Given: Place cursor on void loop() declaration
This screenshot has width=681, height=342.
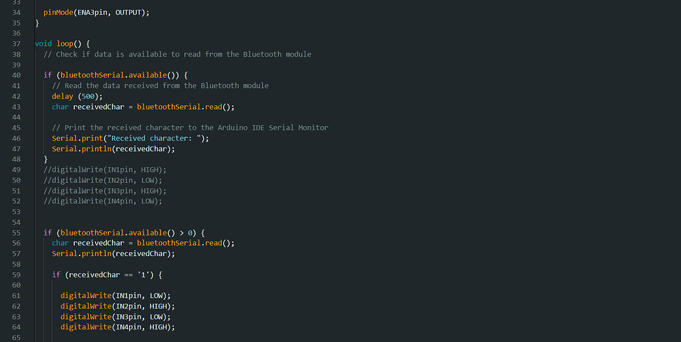Looking at the screenshot, I should point(62,43).
